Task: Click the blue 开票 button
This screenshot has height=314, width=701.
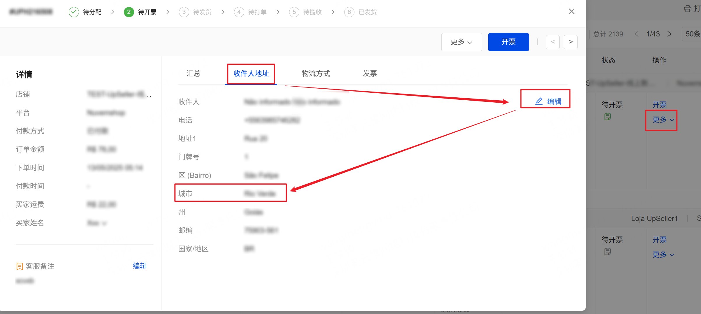Action: [x=508, y=42]
